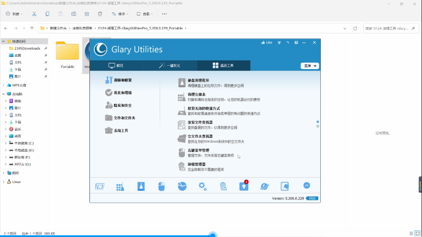
Task: Open the 排序 sort dropdown in Explorer
Action: (121, 14)
